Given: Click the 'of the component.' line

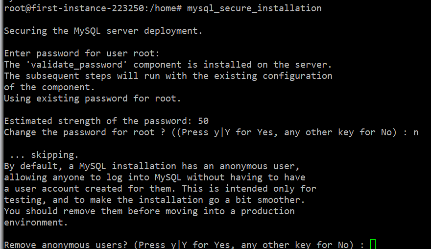Looking at the screenshot, I should pyautogui.click(x=49, y=87).
